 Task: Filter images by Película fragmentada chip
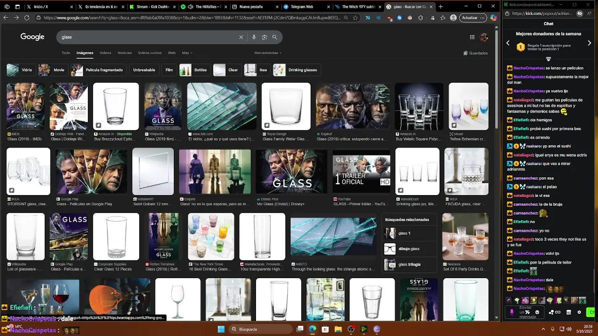pos(98,70)
